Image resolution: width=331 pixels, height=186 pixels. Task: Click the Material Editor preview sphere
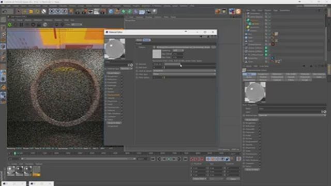[115, 49]
